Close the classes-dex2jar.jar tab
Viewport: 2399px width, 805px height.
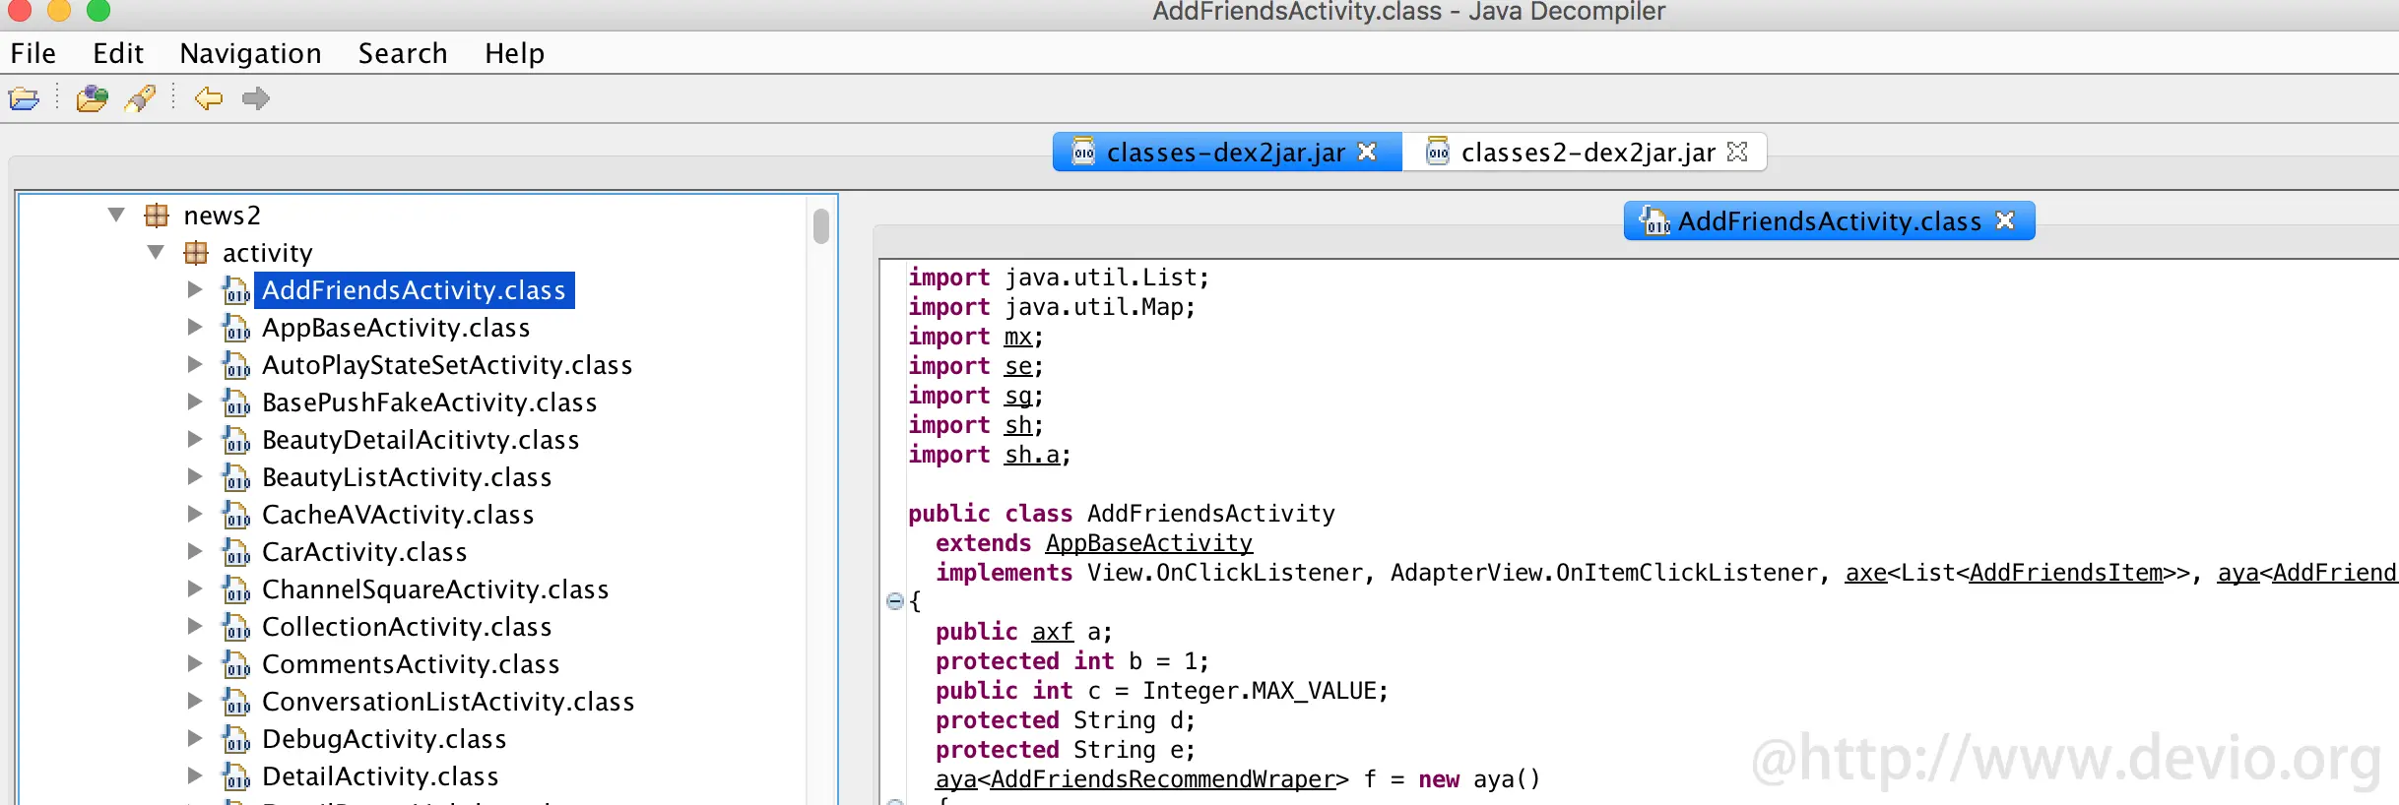(x=1367, y=152)
